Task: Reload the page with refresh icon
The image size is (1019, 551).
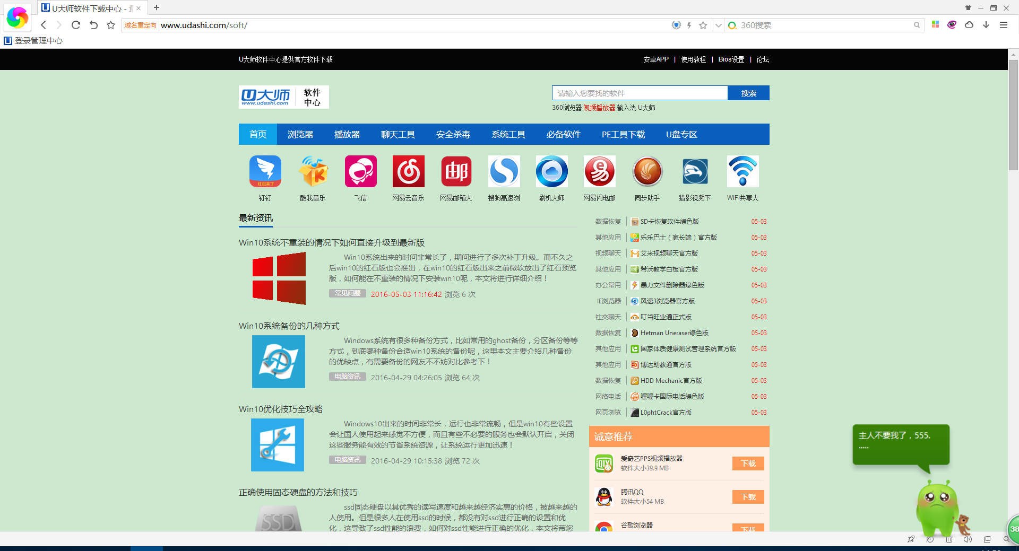Action: [76, 25]
